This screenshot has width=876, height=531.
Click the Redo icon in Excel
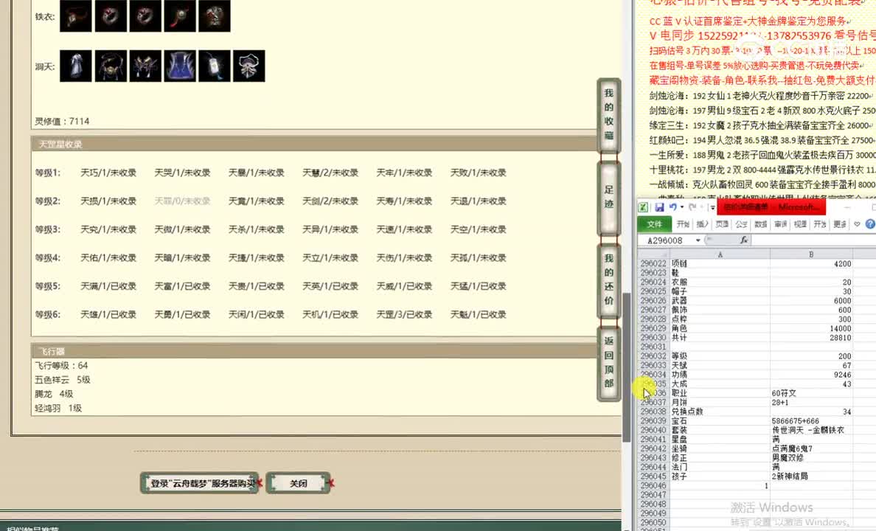pos(692,206)
